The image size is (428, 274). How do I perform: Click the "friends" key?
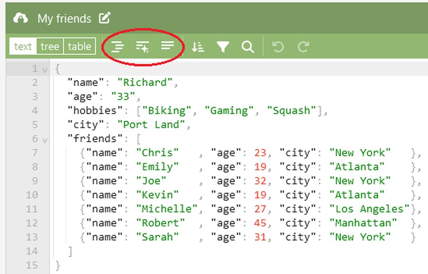(x=95, y=138)
